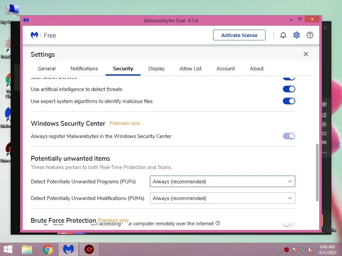Open the taskbar clock showing 6:48 AM
The width and height of the screenshot is (342, 256).
[327, 250]
